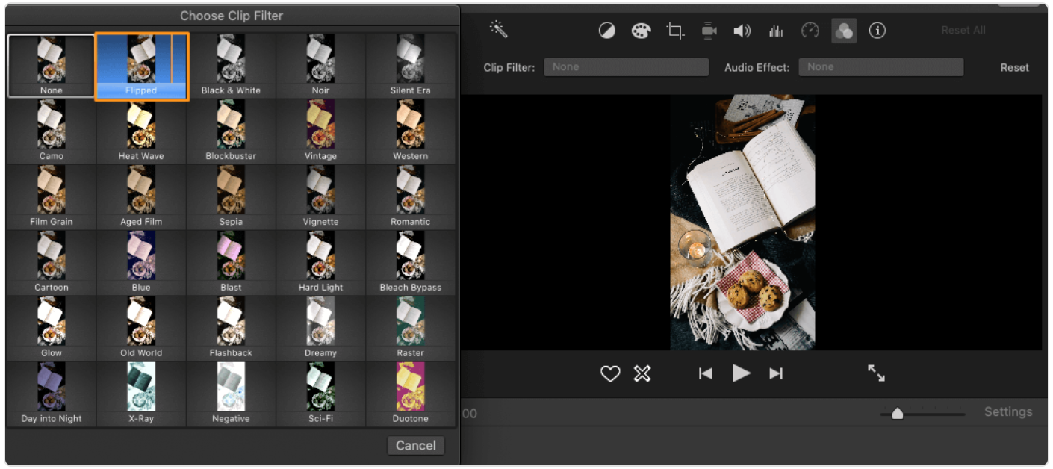Open the color correction palette

click(641, 31)
